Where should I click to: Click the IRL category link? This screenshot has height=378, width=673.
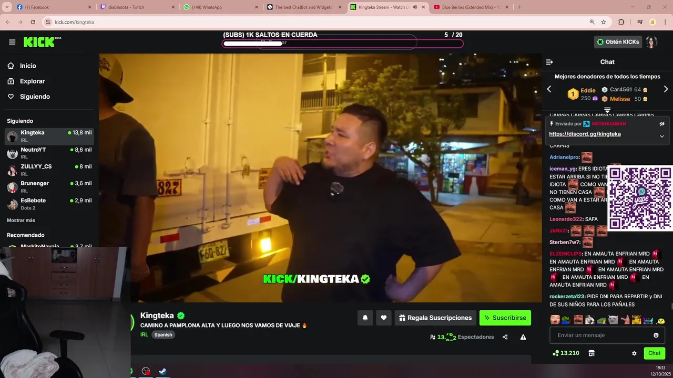[144, 334]
